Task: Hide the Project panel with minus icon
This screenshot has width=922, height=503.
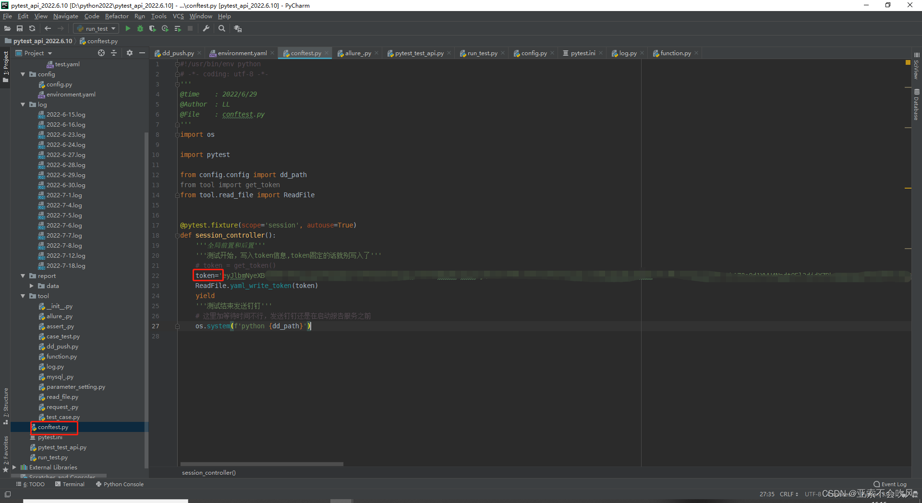Action: pos(142,53)
